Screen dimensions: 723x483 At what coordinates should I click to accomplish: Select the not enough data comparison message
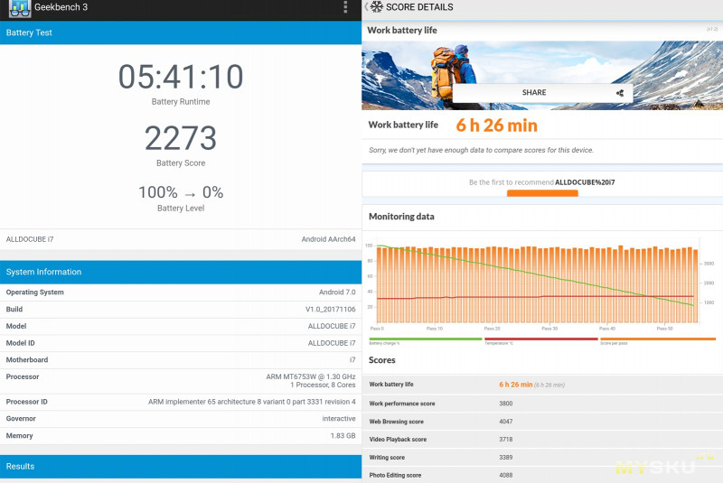(481, 150)
